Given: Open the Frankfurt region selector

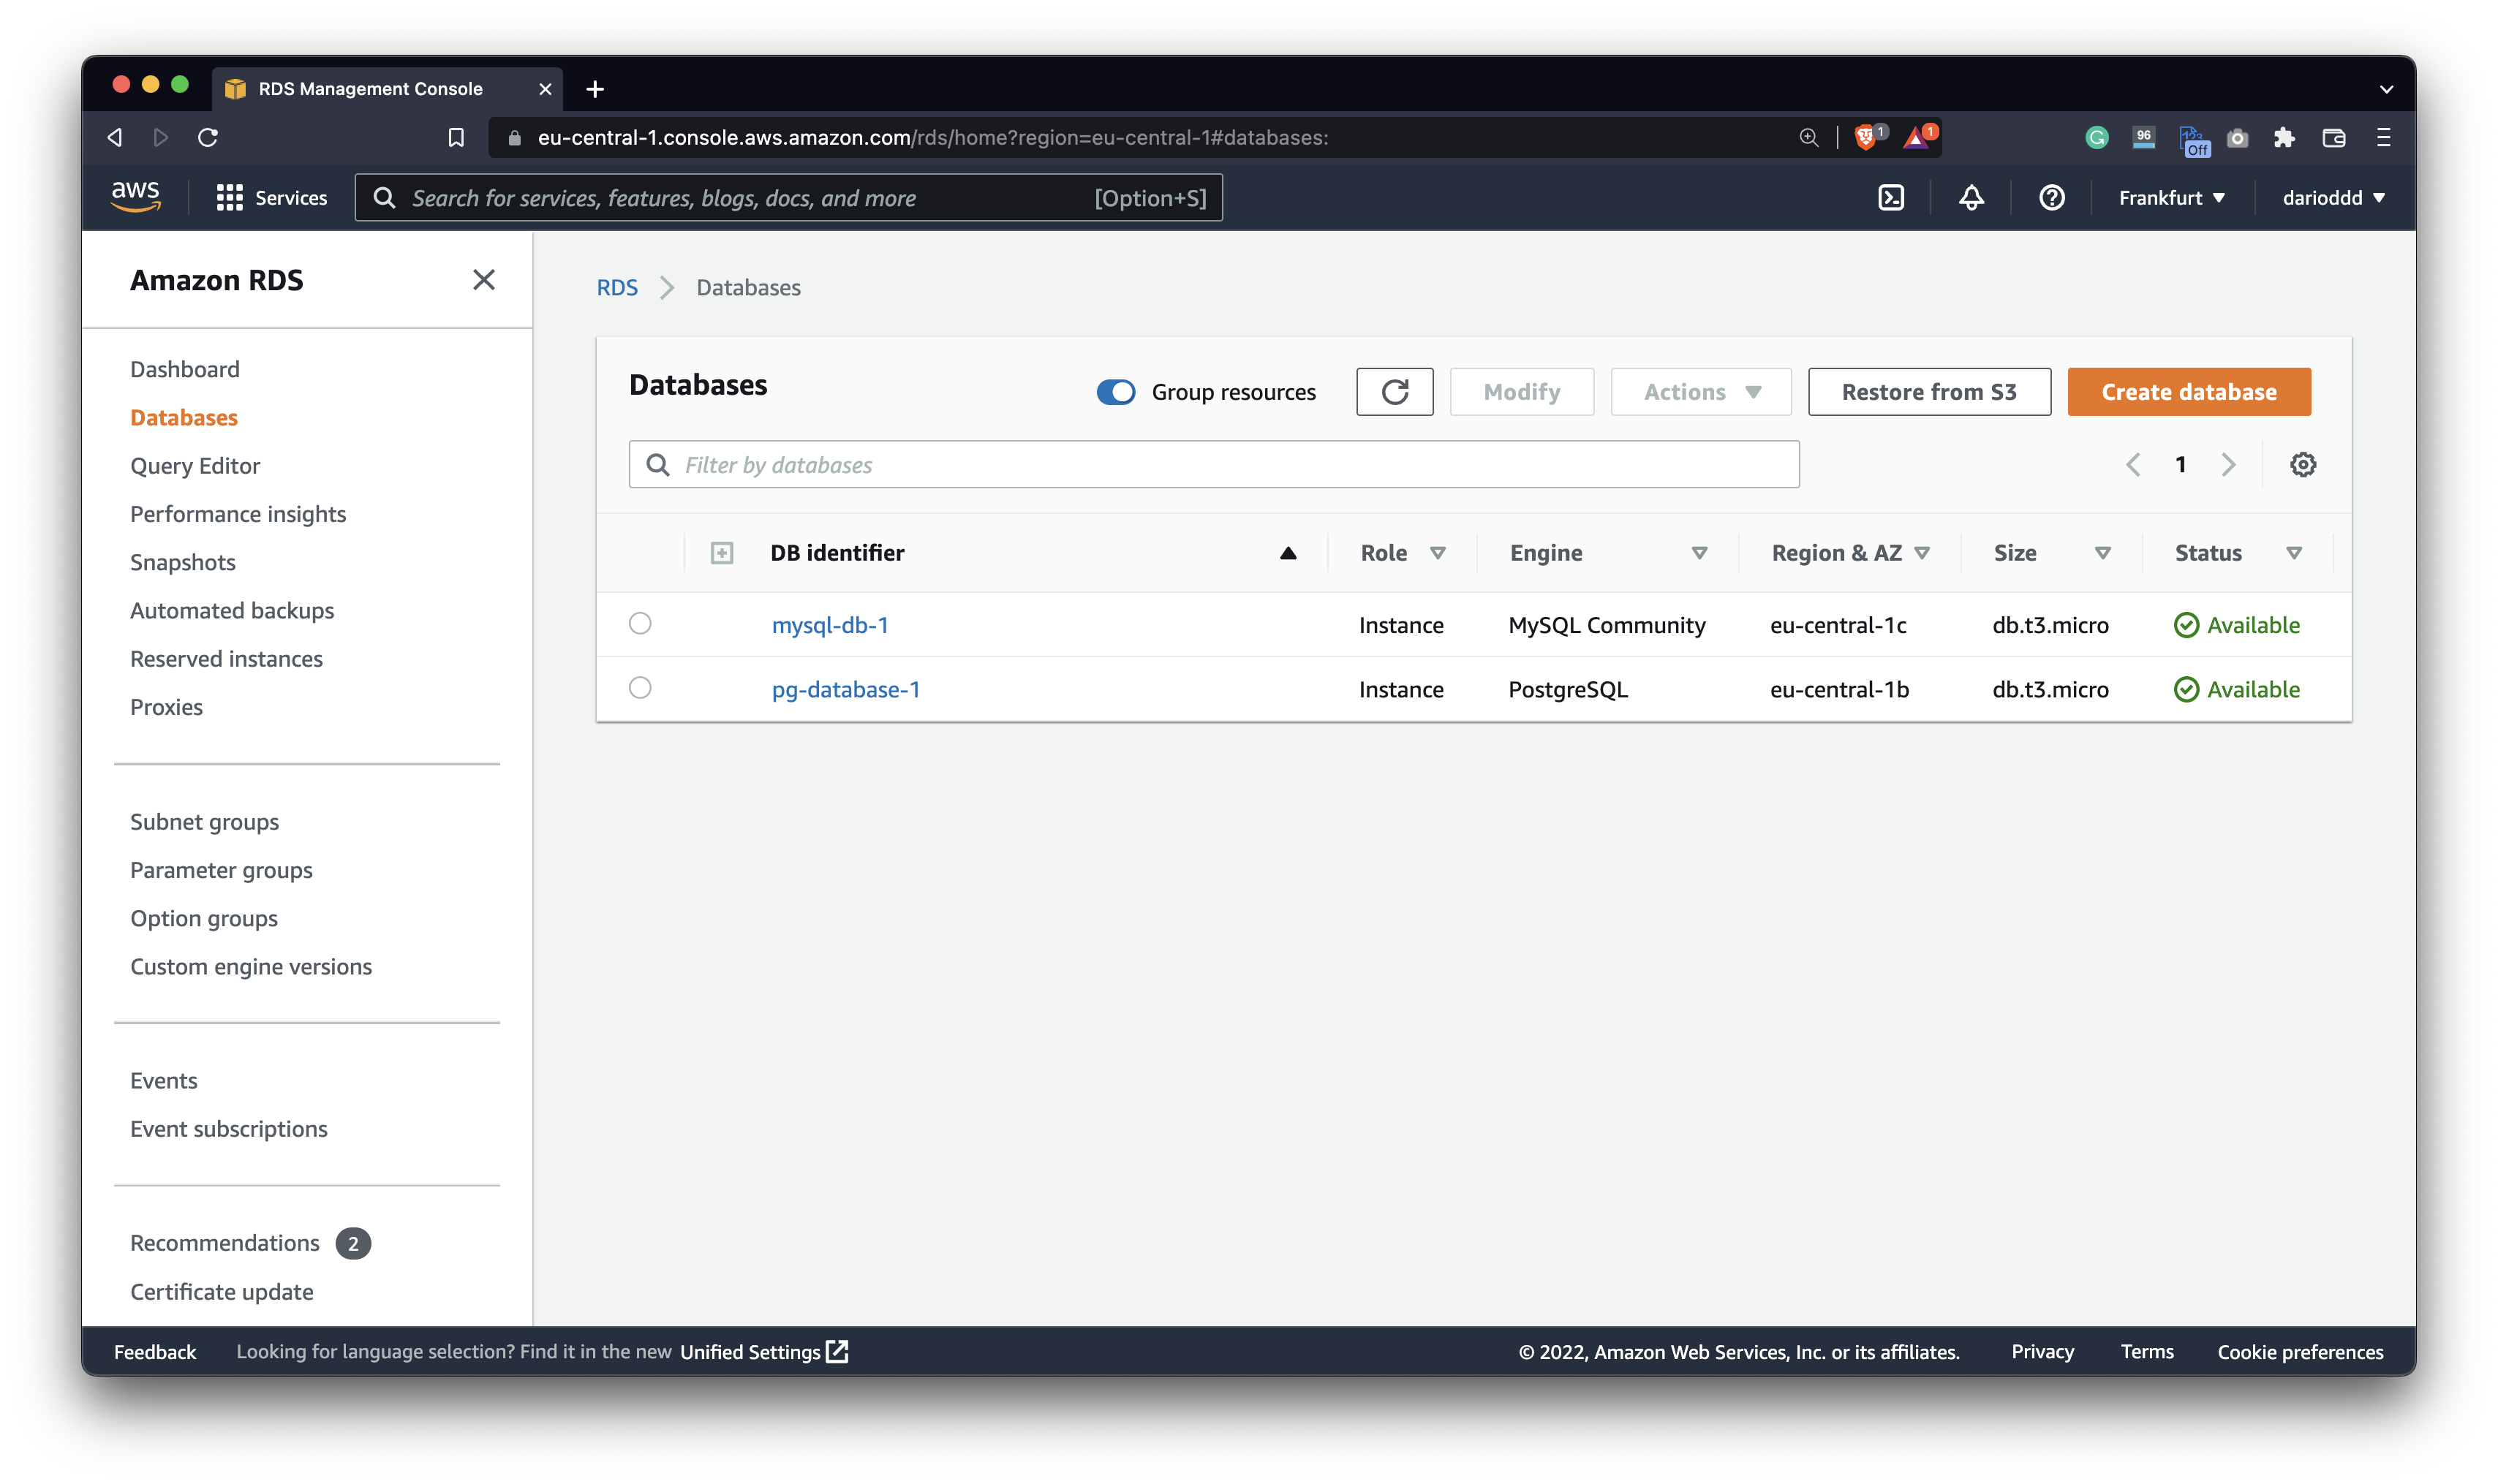Looking at the screenshot, I should point(2171,198).
